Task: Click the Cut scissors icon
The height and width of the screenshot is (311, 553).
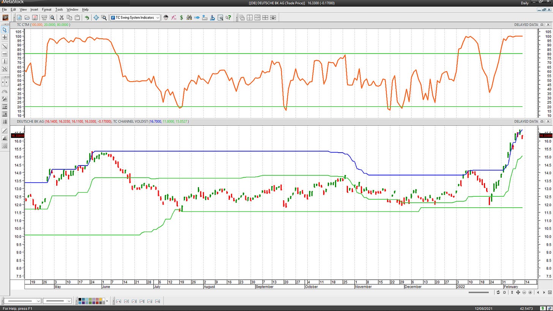Action: (62, 17)
